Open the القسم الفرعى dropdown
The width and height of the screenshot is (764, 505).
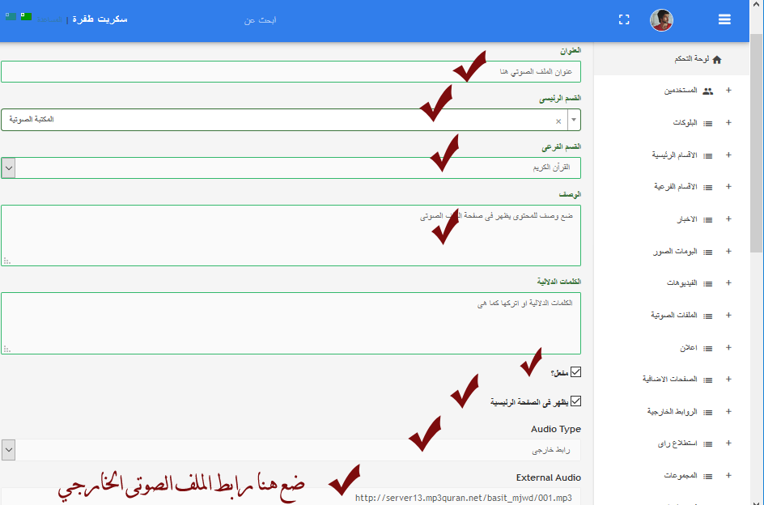coord(8,168)
